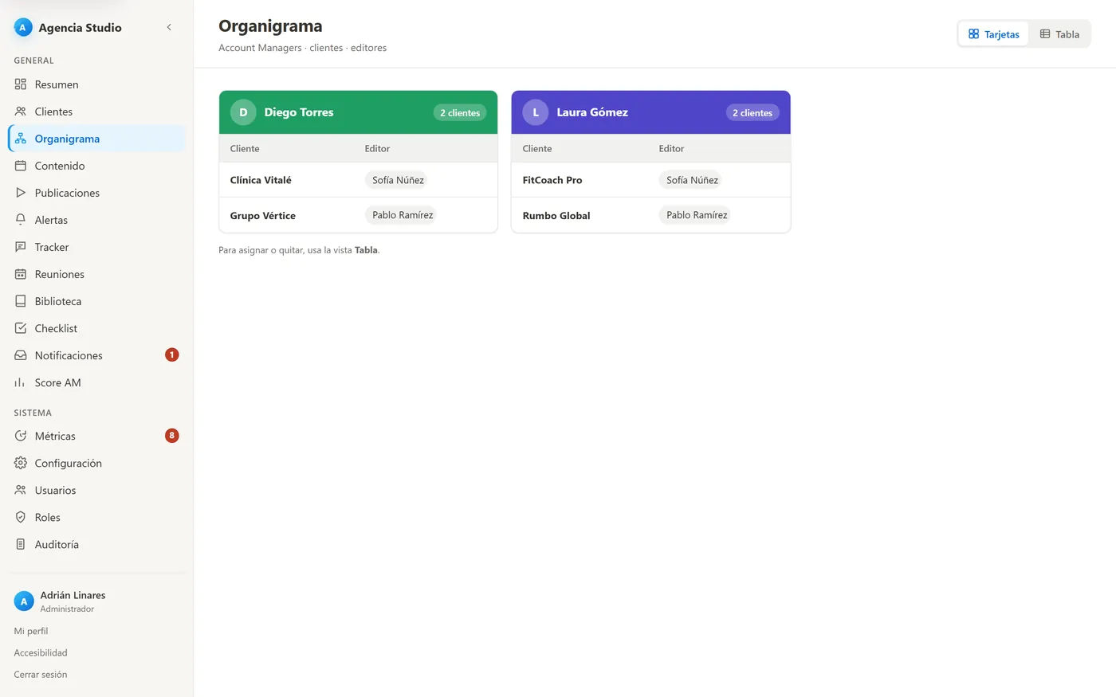The width and height of the screenshot is (1116, 697).
Task: Click the Métricas badge showing 8
Action: 171,435
